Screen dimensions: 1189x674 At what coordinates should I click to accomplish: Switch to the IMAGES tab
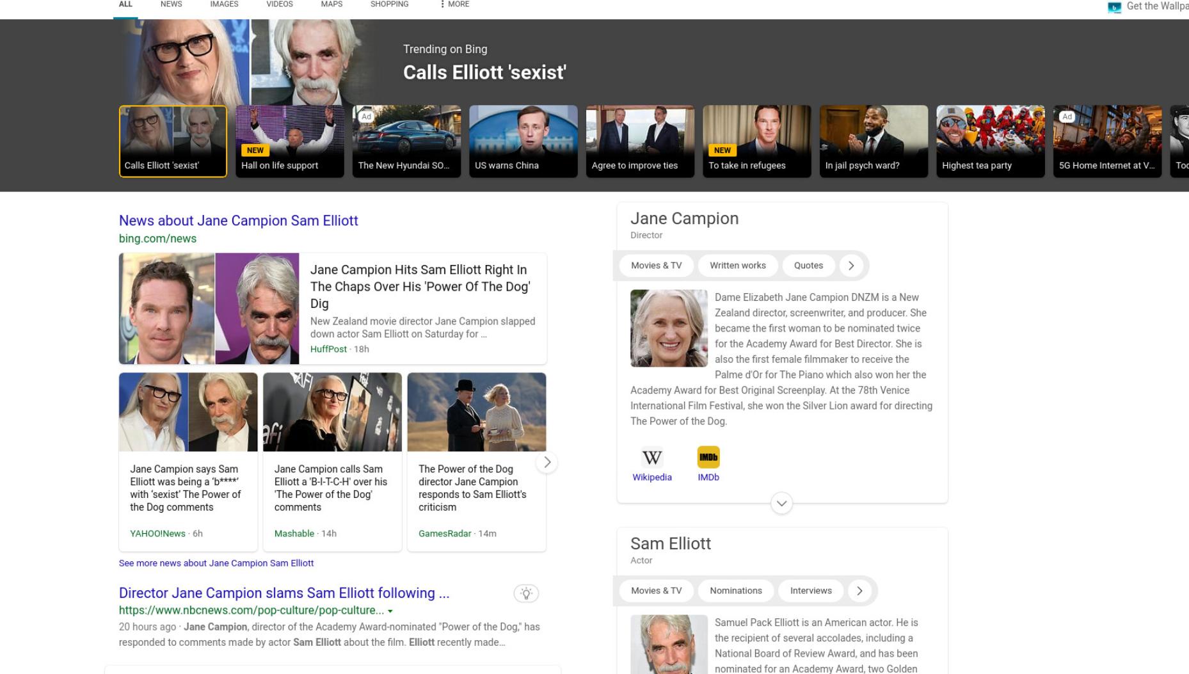pyautogui.click(x=224, y=4)
